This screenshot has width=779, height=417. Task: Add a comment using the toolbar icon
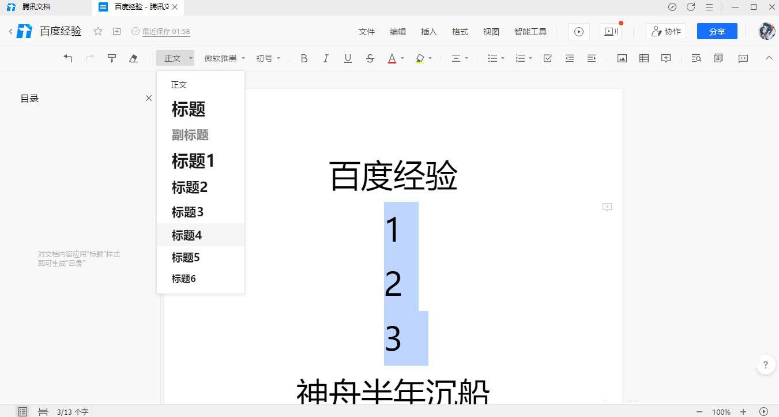[x=666, y=58]
